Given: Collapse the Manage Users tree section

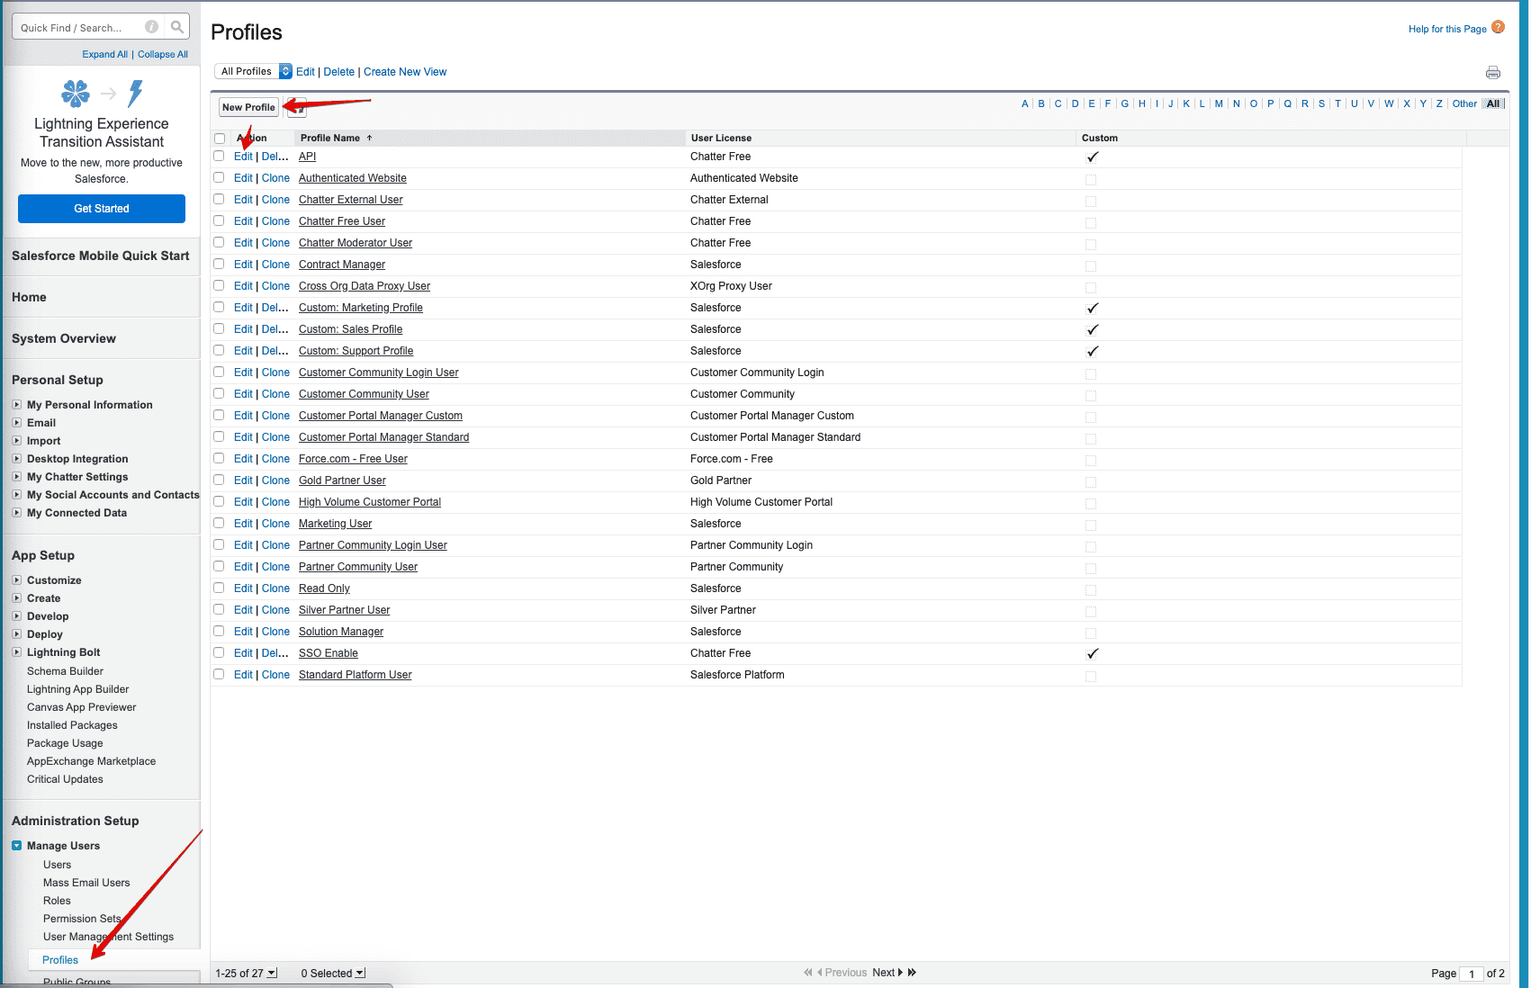Looking at the screenshot, I should 17,846.
